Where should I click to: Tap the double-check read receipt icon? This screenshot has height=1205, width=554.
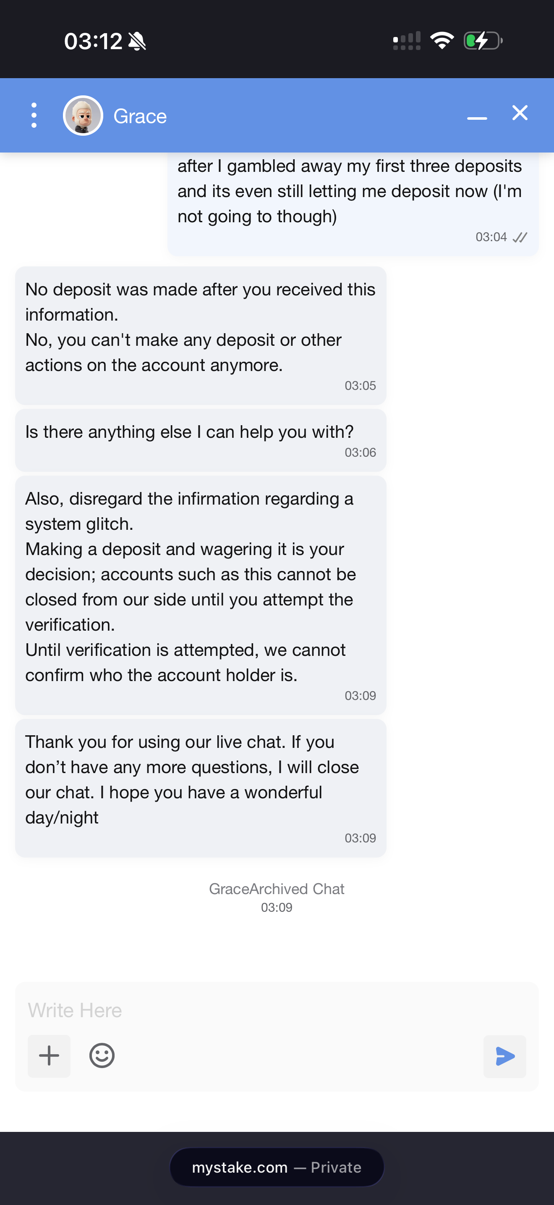520,237
